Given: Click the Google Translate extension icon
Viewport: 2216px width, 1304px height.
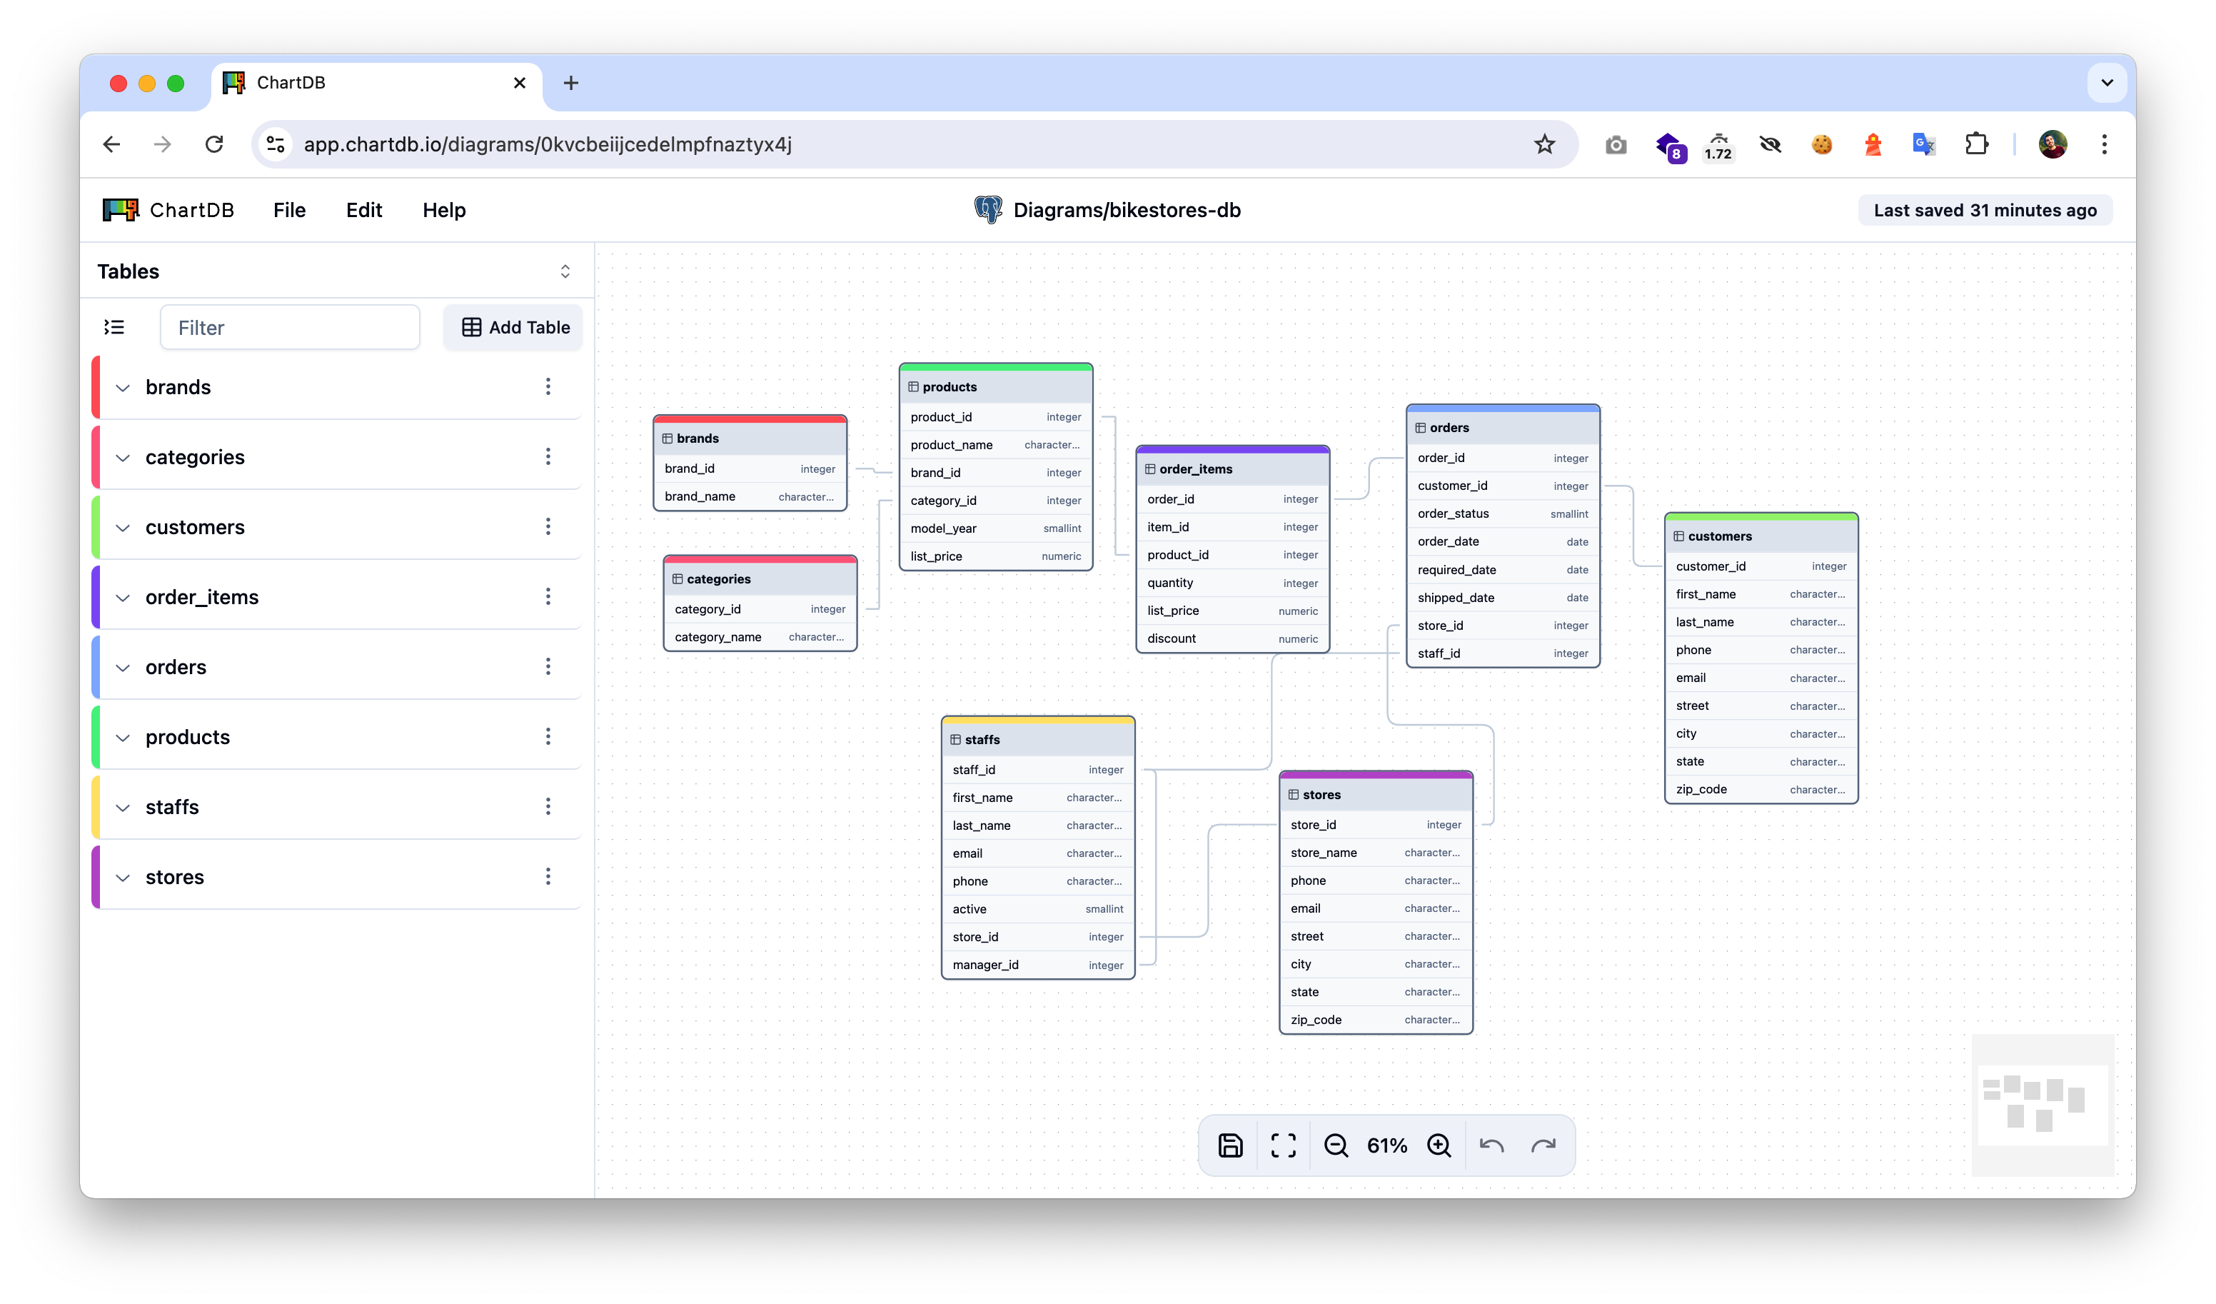Looking at the screenshot, I should tap(1924, 144).
